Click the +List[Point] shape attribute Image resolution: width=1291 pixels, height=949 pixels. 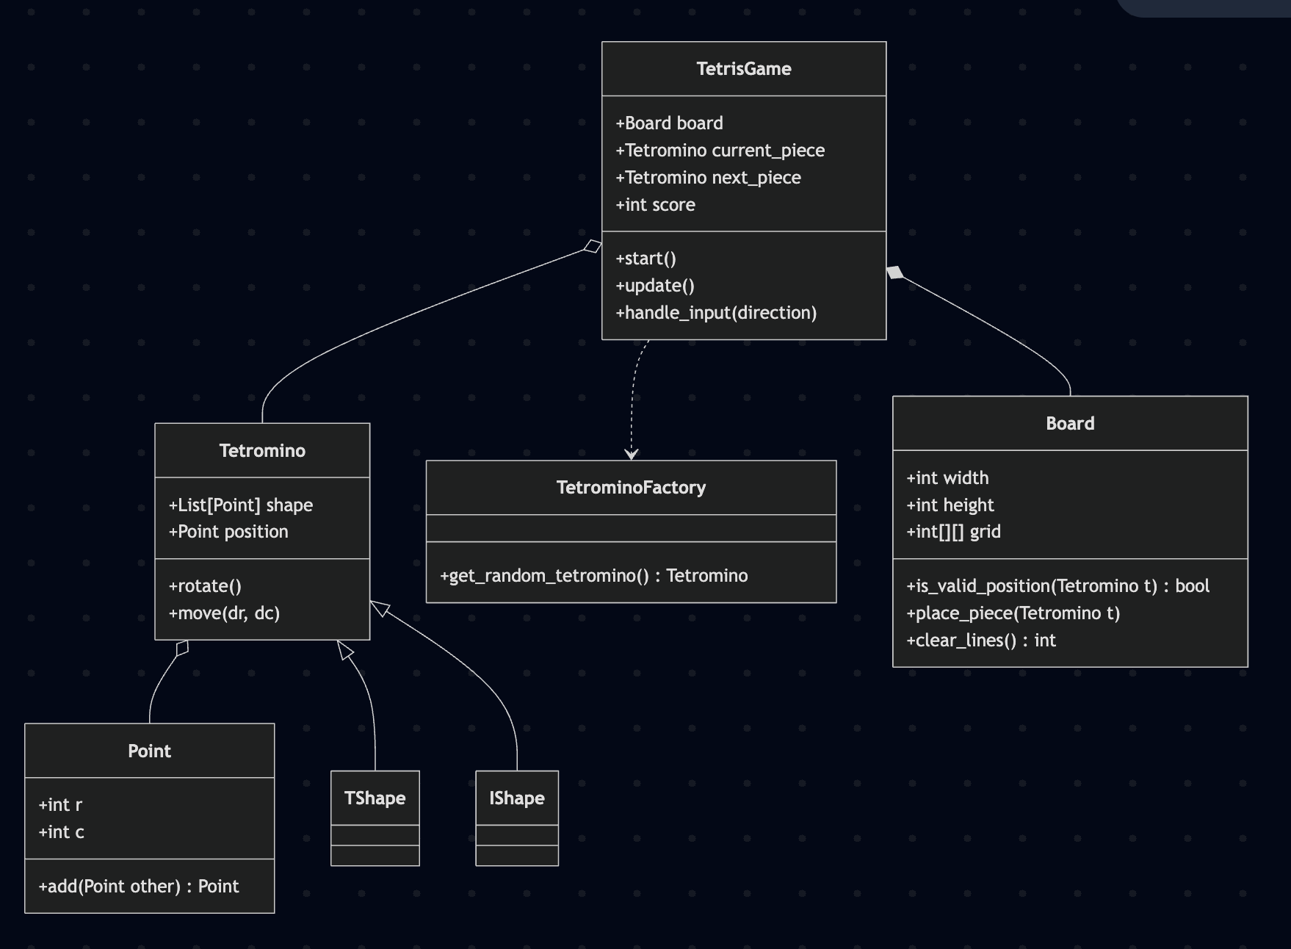point(241,505)
